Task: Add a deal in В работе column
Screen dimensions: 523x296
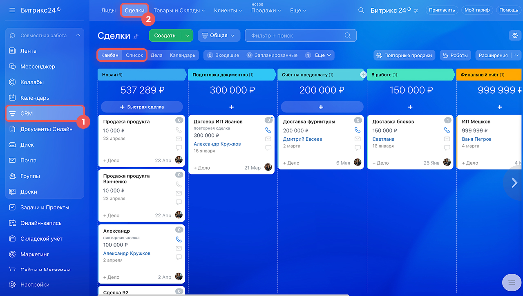Action: 410,107
